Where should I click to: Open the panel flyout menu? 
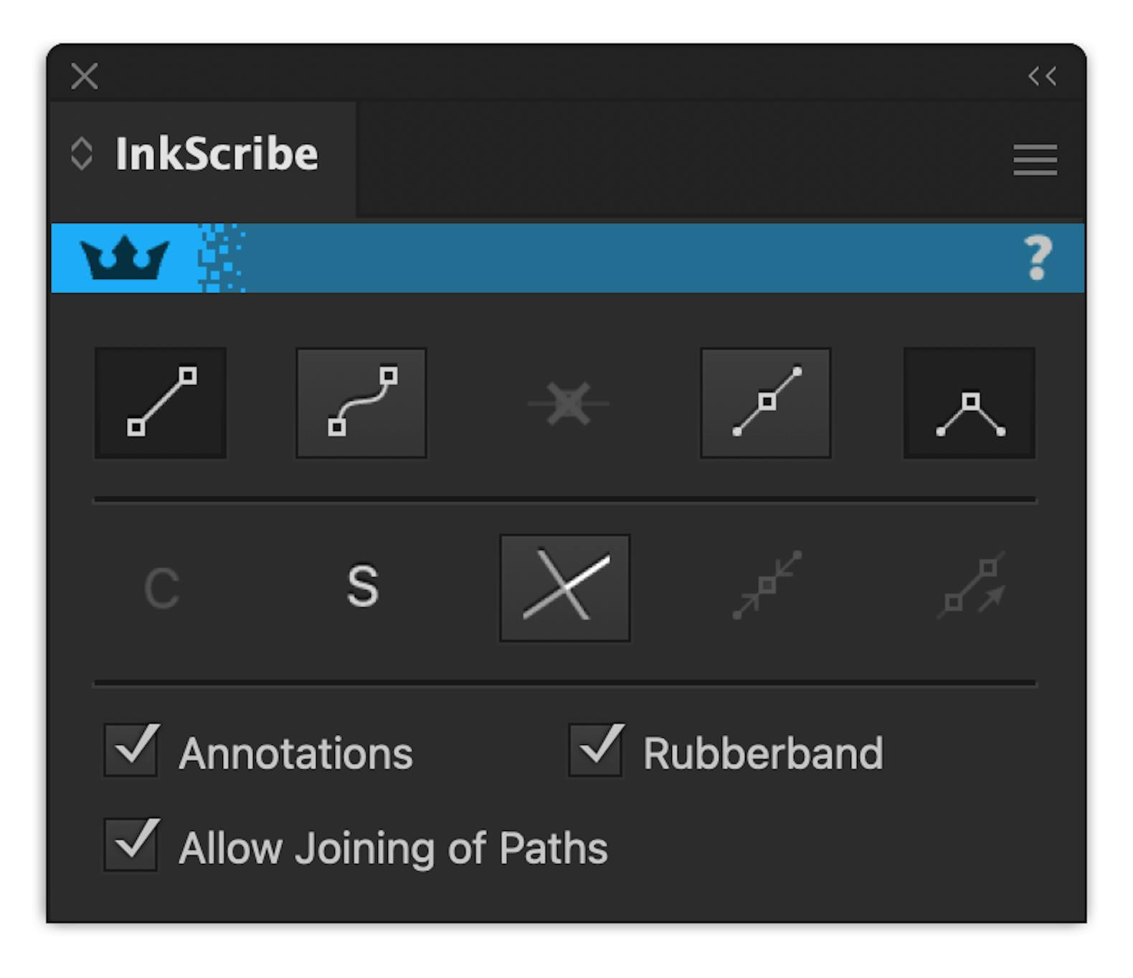coord(1034,161)
